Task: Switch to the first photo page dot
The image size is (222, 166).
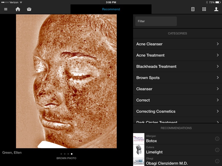Action: click(x=61, y=154)
